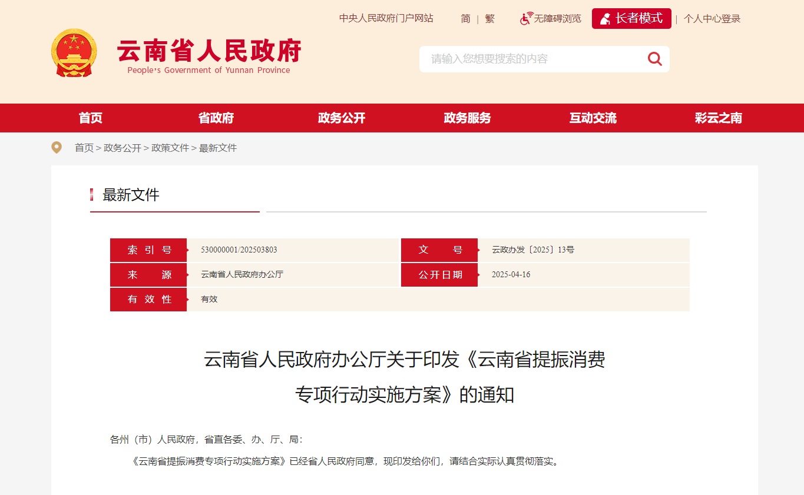Visit 中央人民政府门户网站 link
This screenshot has width=804, height=495.
386,18
